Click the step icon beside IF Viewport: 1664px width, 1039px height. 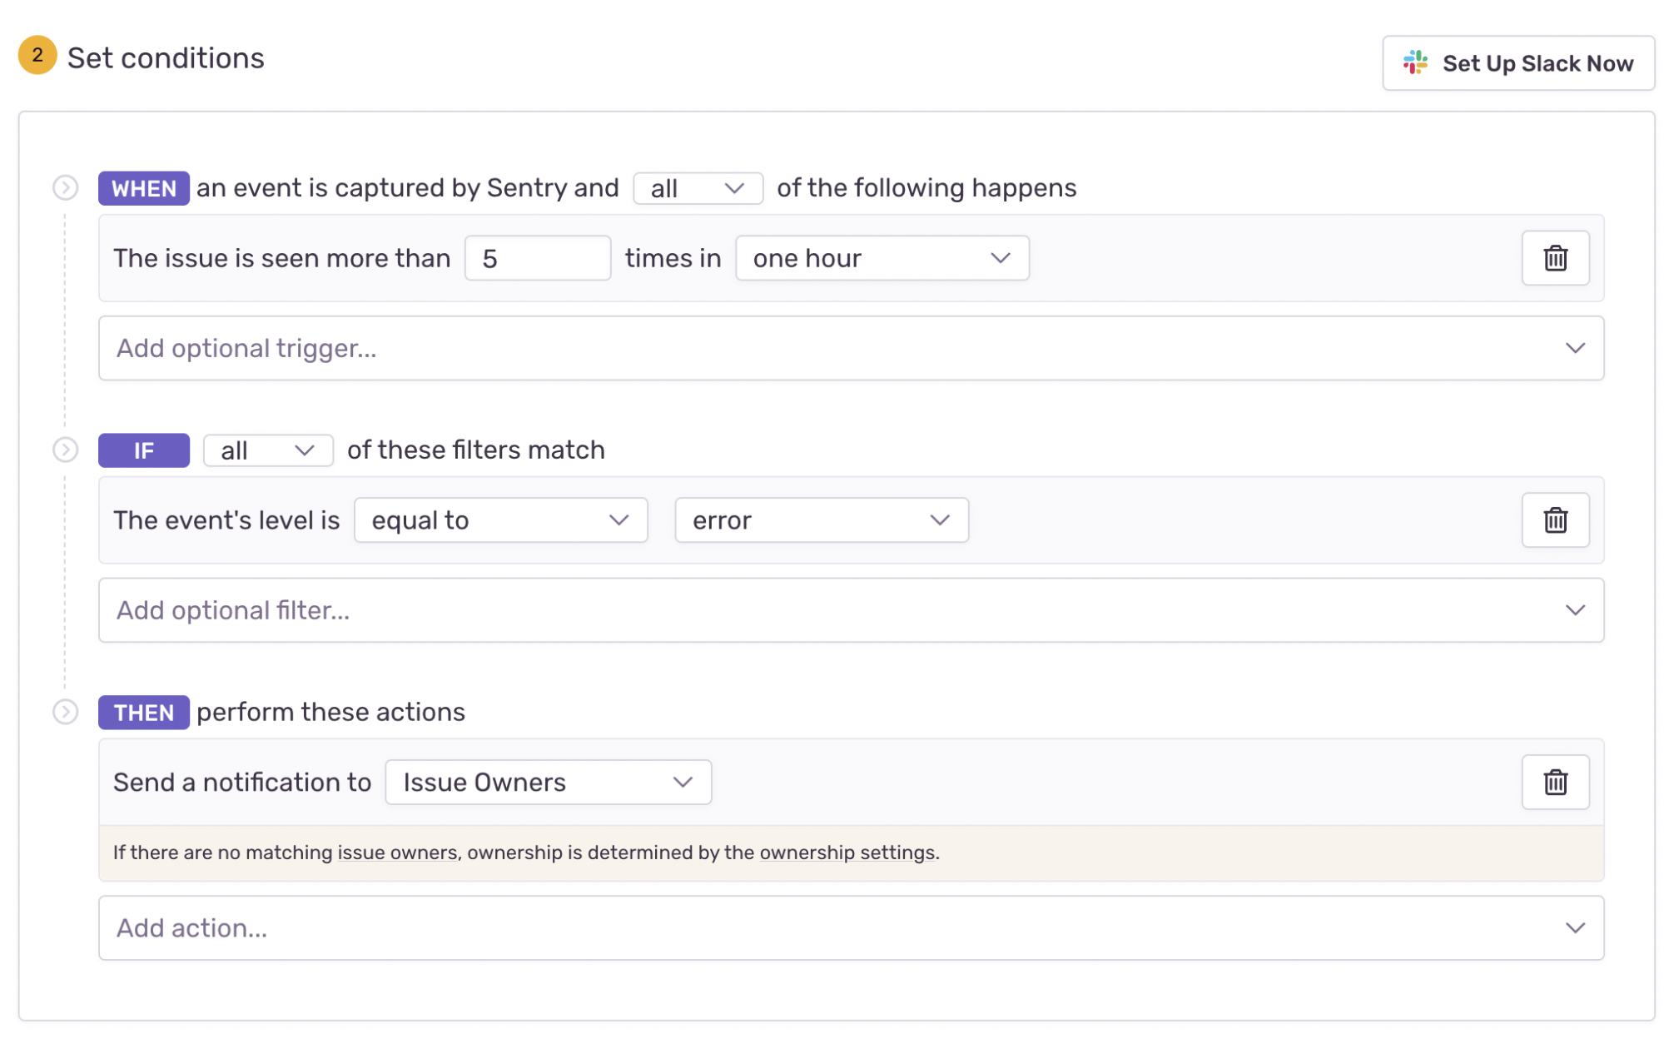tap(66, 450)
